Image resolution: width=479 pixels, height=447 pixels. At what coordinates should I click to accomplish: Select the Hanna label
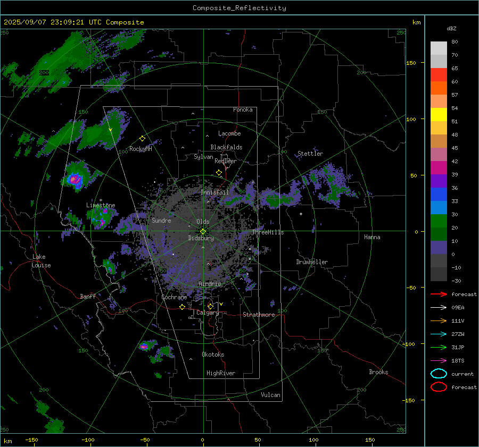coord(372,237)
